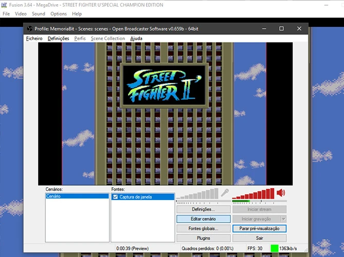Open Fusion's File menu
344x257 pixels.
(6, 14)
